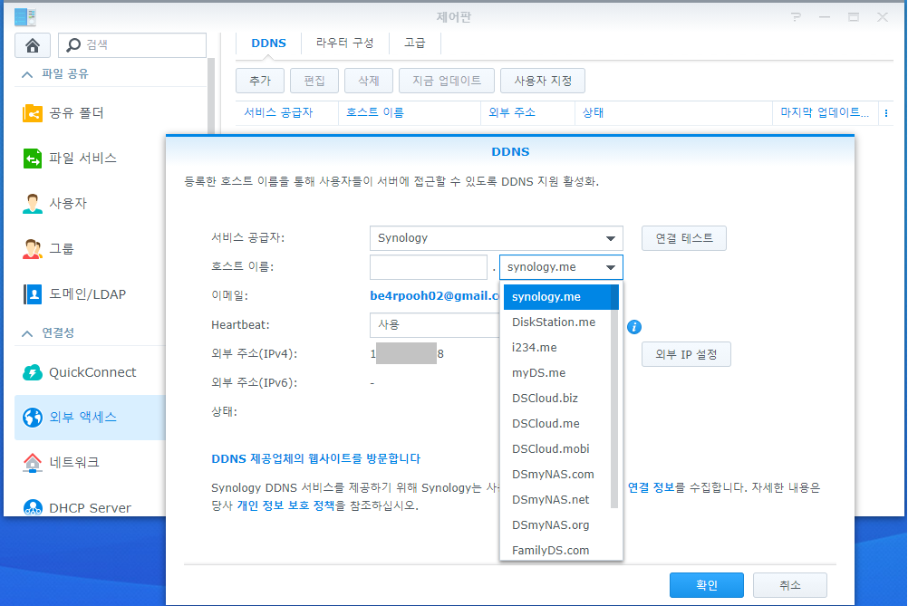This screenshot has width=908, height=606.
Task: Sort by 마지막 업데이트 column header
Action: (x=825, y=113)
